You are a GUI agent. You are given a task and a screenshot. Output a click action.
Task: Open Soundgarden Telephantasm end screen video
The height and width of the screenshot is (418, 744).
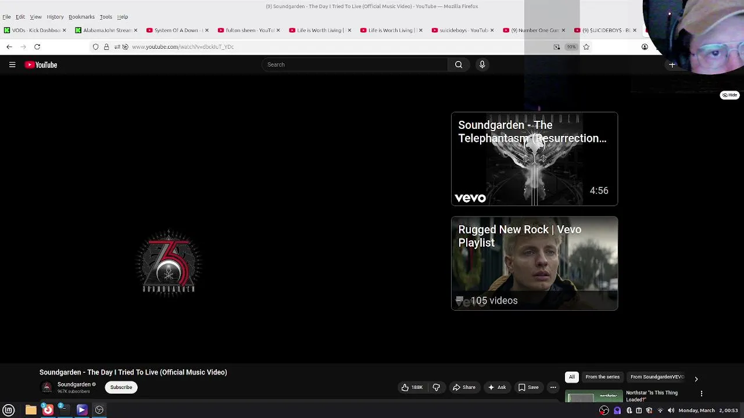[534, 159]
